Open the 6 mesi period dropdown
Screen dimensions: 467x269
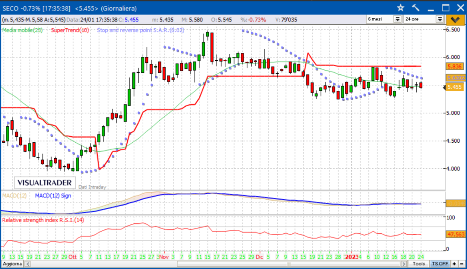[398, 19]
